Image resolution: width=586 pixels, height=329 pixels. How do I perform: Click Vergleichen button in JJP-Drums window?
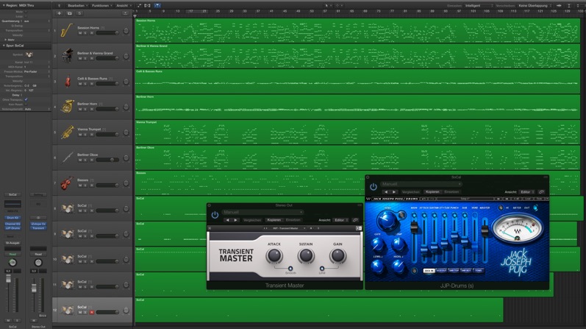412,192
